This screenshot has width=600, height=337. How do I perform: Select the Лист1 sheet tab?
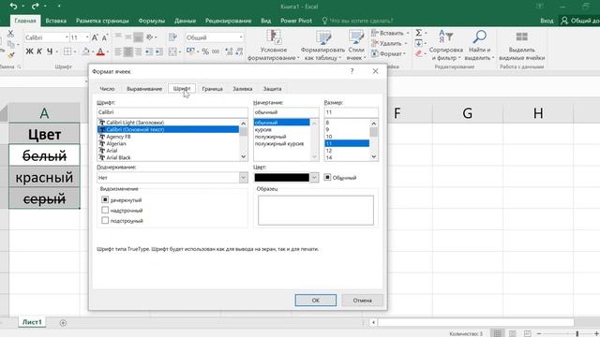(32, 322)
